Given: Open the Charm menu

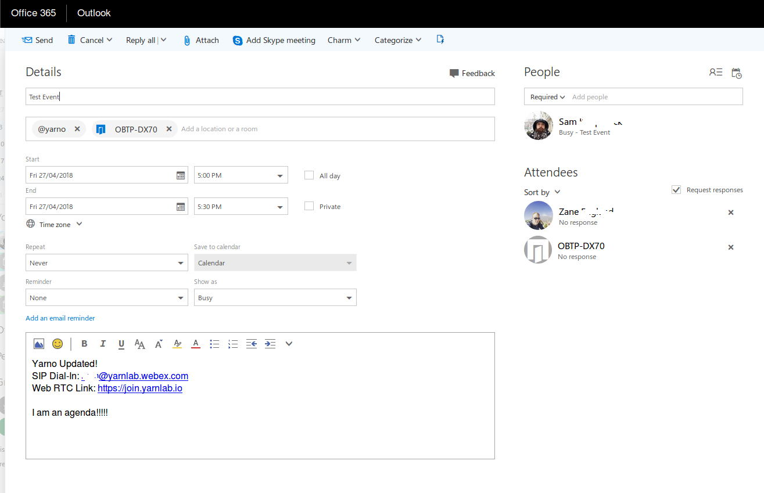Looking at the screenshot, I should pos(344,40).
